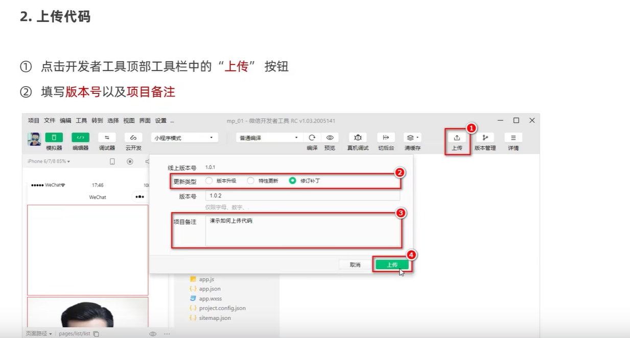Open the 小程序模式 mode dropdown
630x338 pixels.
(184, 138)
